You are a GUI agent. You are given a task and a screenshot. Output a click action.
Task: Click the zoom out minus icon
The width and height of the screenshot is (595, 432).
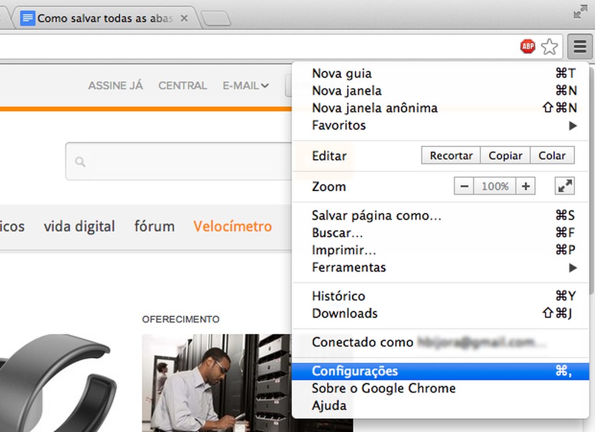pos(464,186)
